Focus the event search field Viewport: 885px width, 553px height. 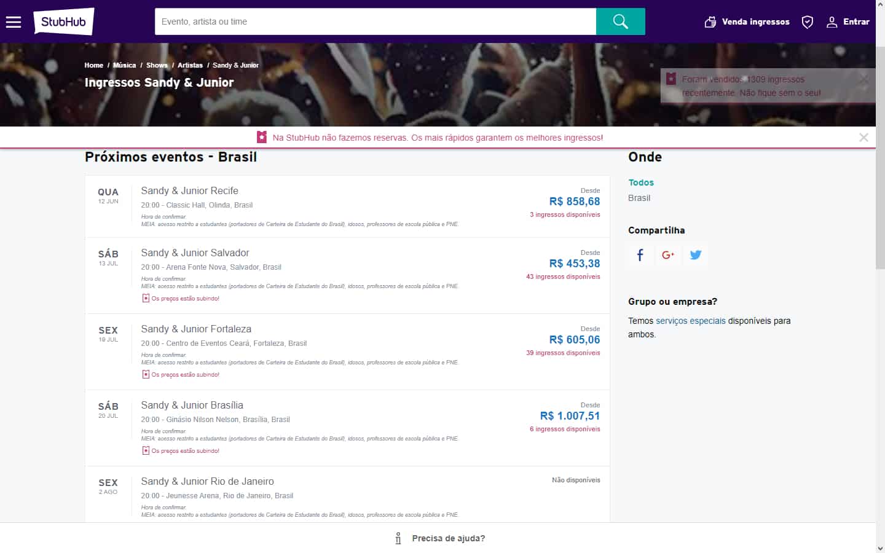point(376,22)
